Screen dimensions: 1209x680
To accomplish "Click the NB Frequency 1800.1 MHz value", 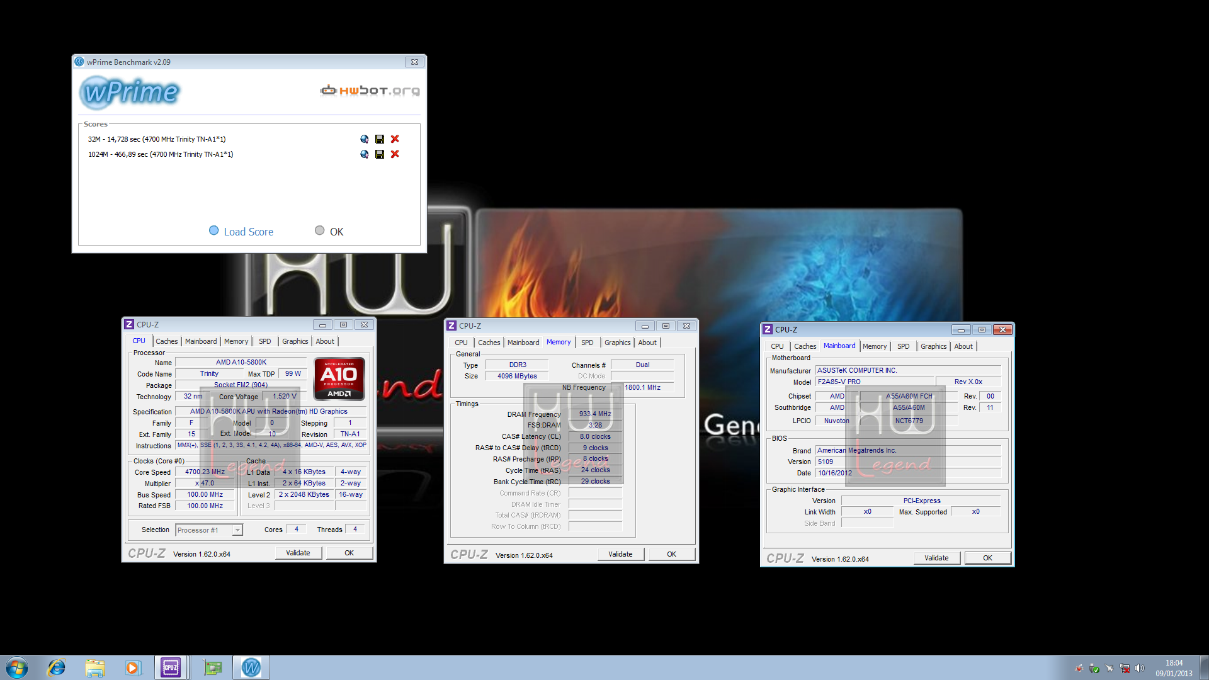I will (x=642, y=387).
